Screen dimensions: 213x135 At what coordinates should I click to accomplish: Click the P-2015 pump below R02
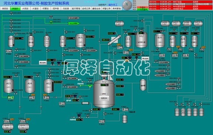pos(102,121)
